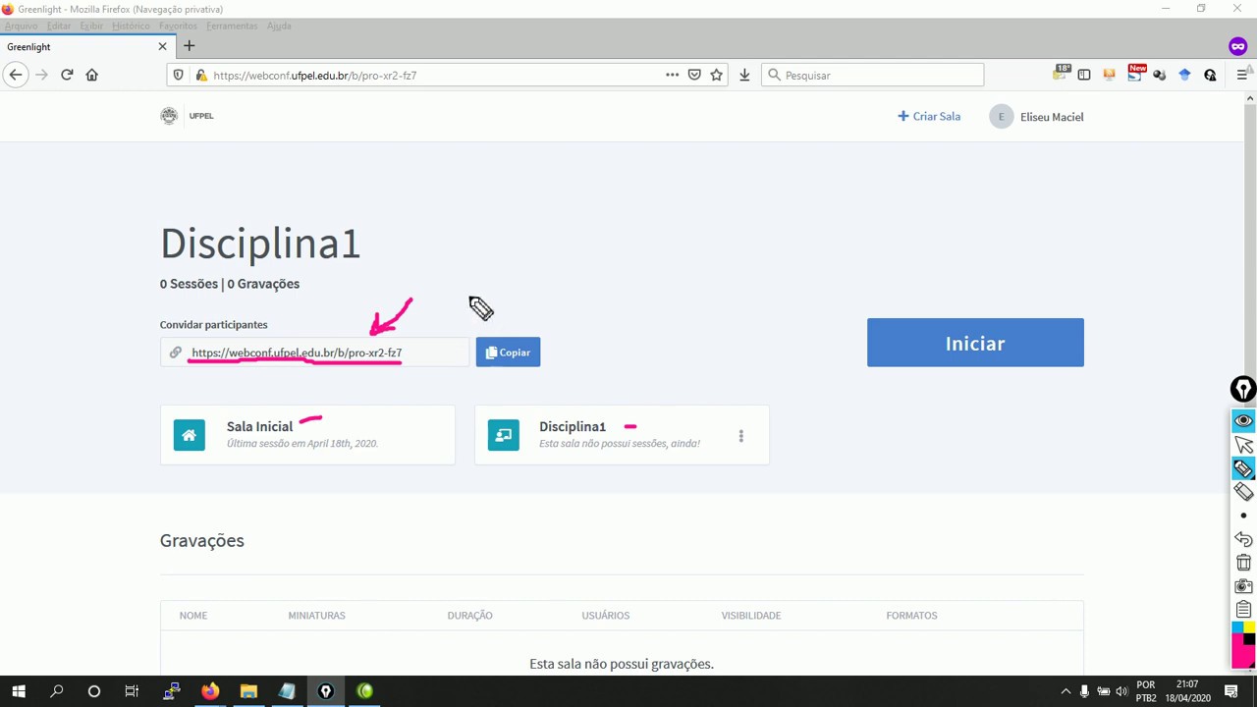
Task: Click the Firefox icon in the taskbar
Action: pyautogui.click(x=210, y=691)
